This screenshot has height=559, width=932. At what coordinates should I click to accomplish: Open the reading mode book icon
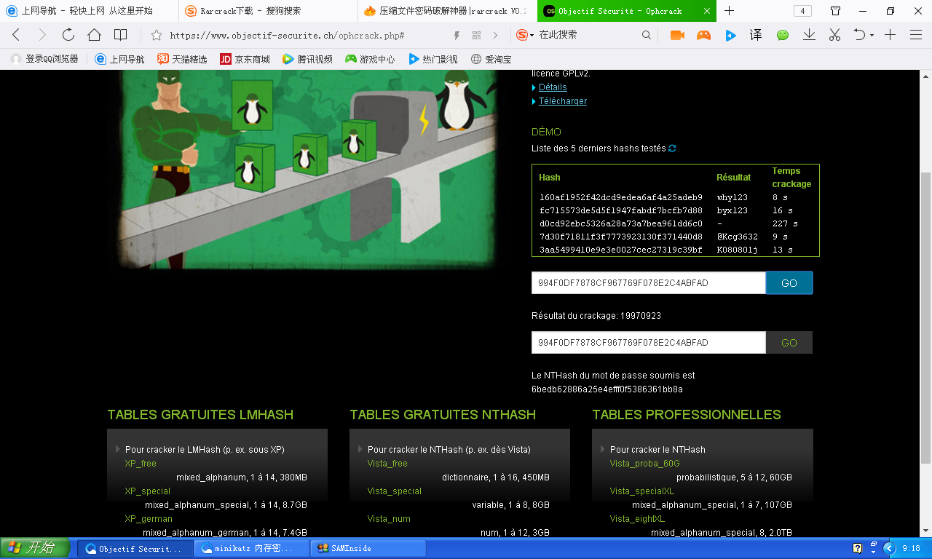point(121,35)
